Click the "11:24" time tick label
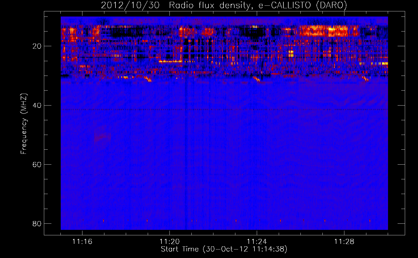The width and height of the screenshot is (418, 258). click(x=257, y=242)
